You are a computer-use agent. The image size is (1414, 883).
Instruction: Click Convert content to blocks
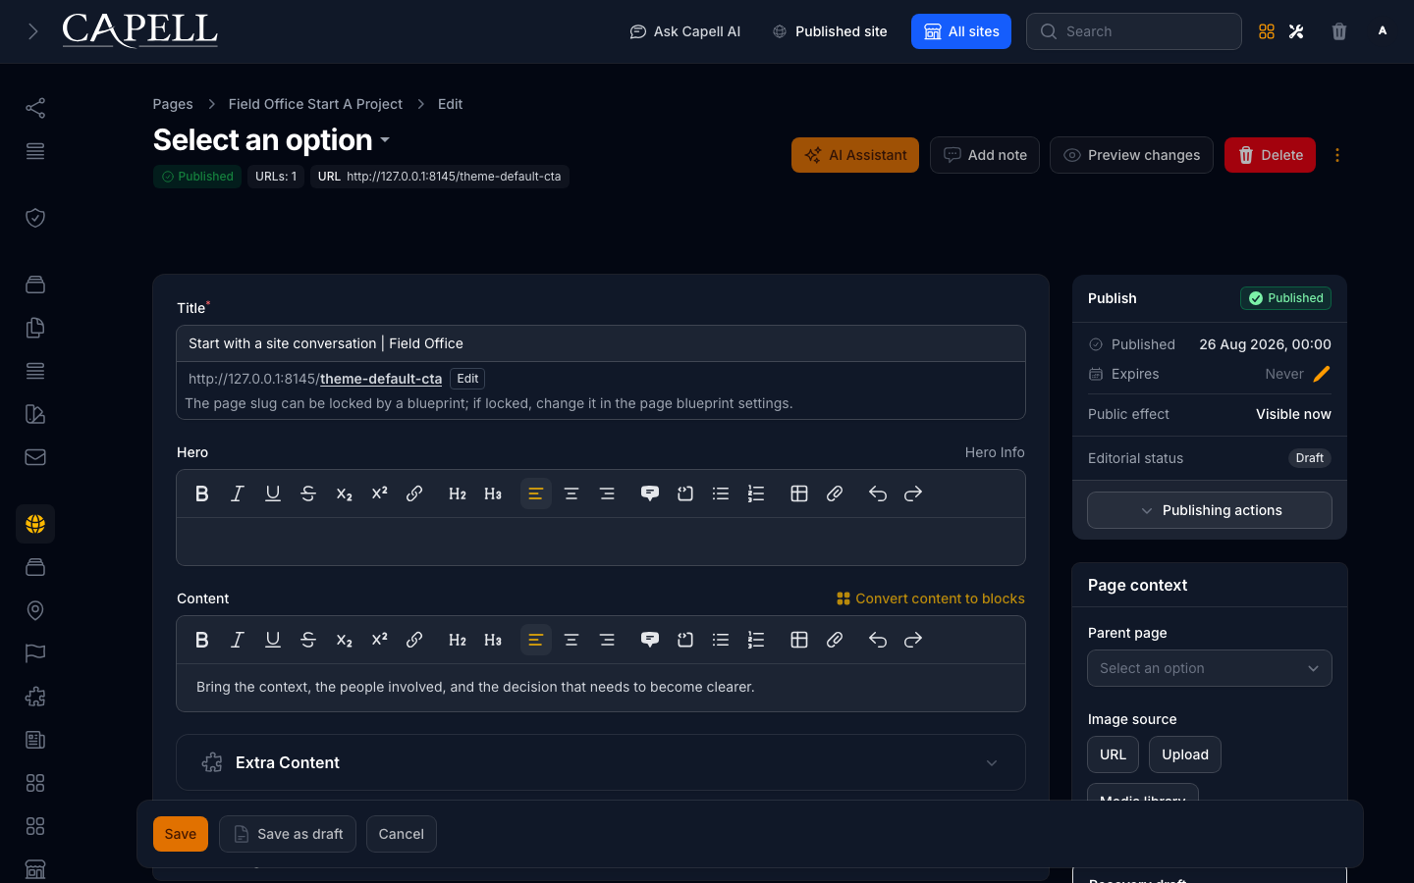point(930,598)
